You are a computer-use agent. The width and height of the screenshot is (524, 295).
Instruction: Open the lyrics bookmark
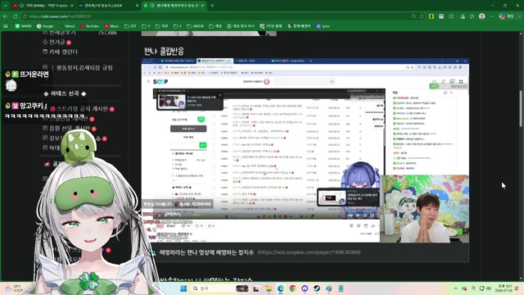point(323,26)
